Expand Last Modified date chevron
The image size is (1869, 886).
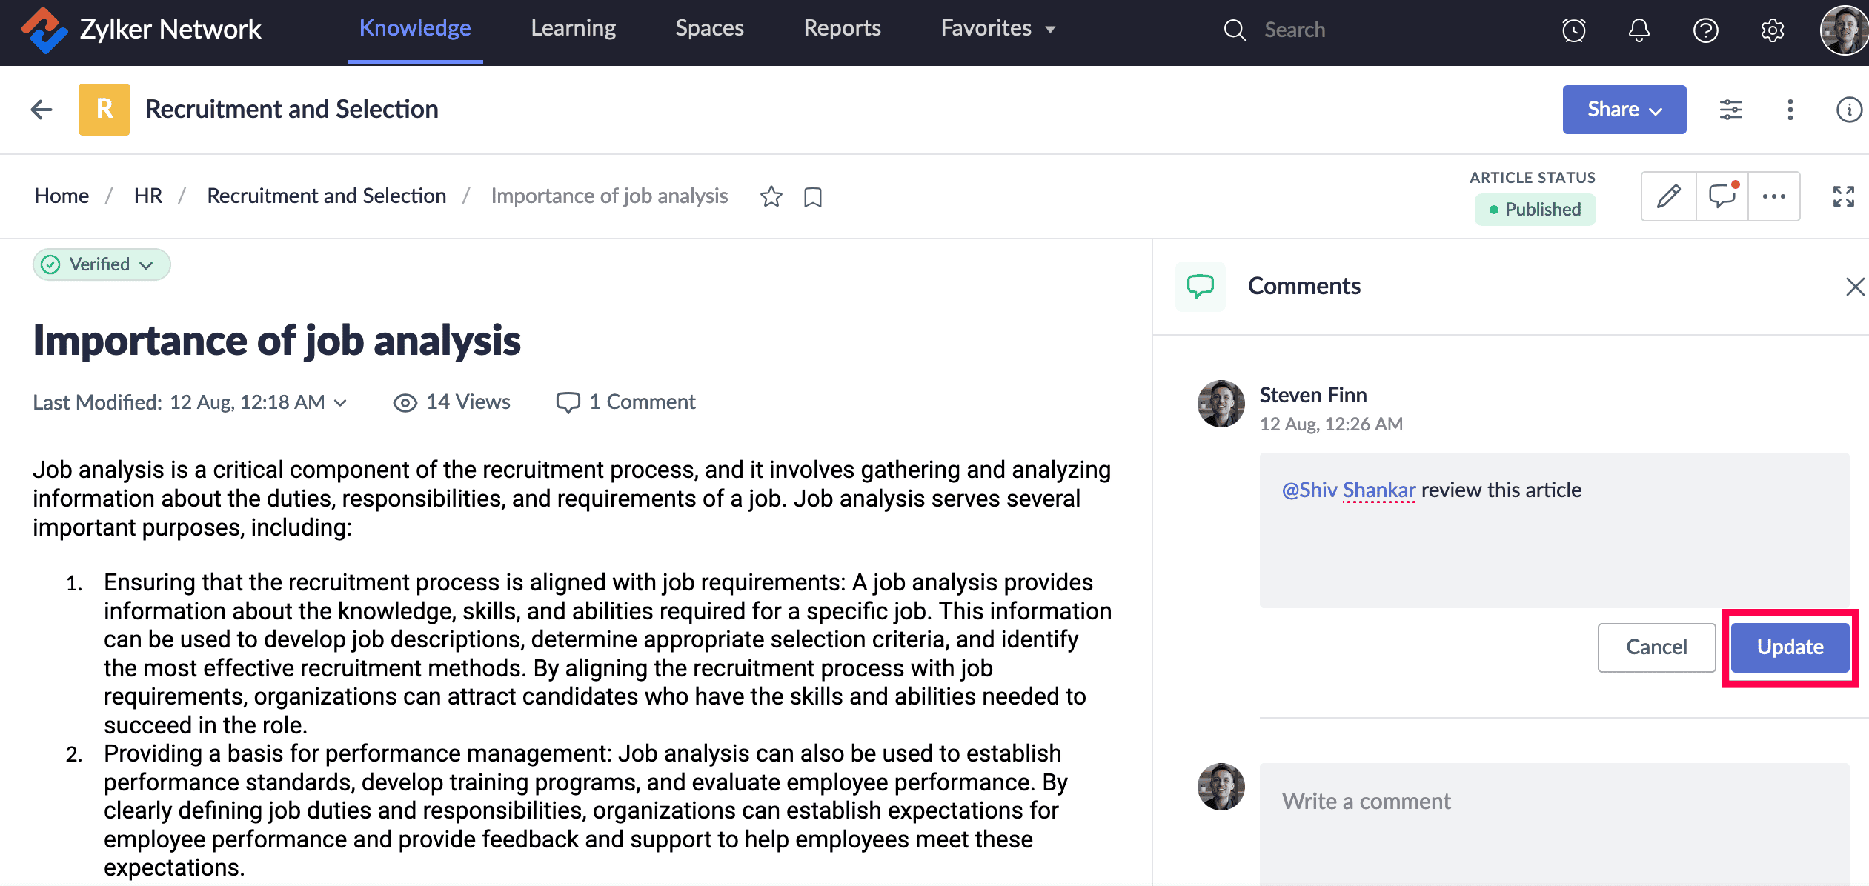[x=340, y=402]
